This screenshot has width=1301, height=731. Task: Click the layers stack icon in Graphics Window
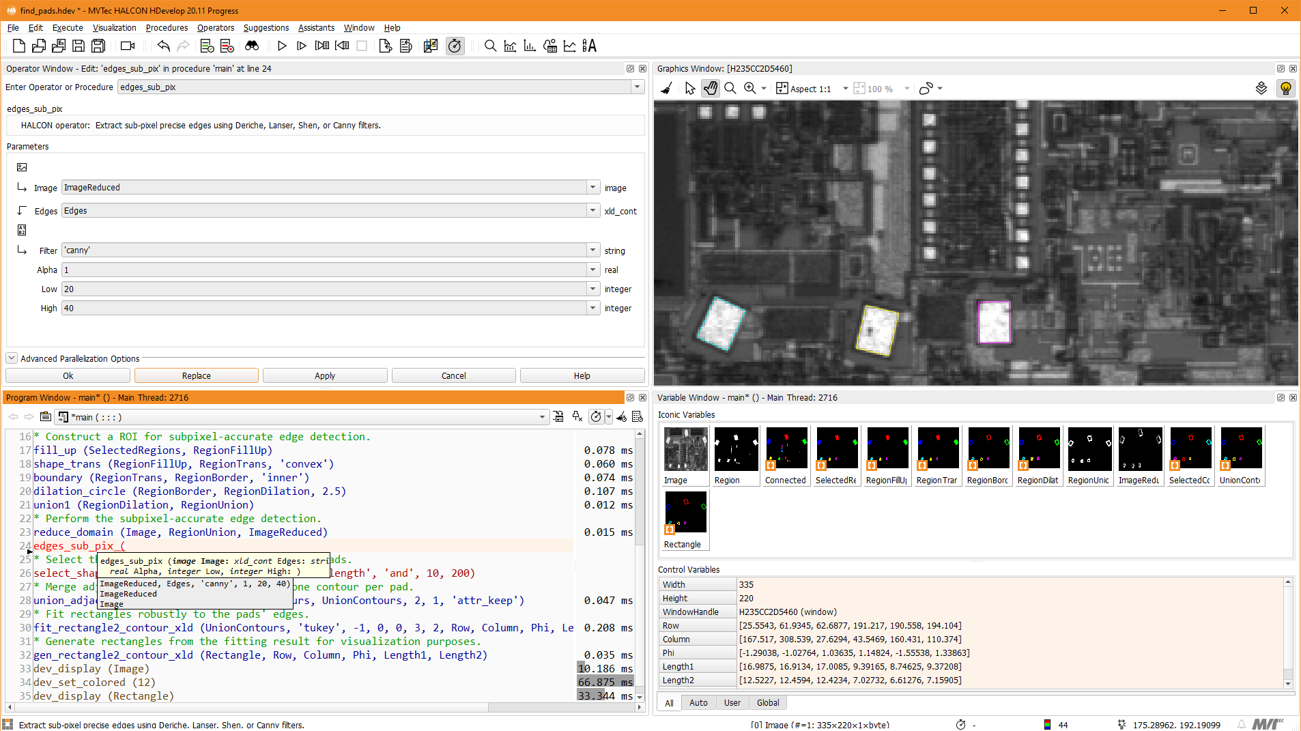point(1261,89)
